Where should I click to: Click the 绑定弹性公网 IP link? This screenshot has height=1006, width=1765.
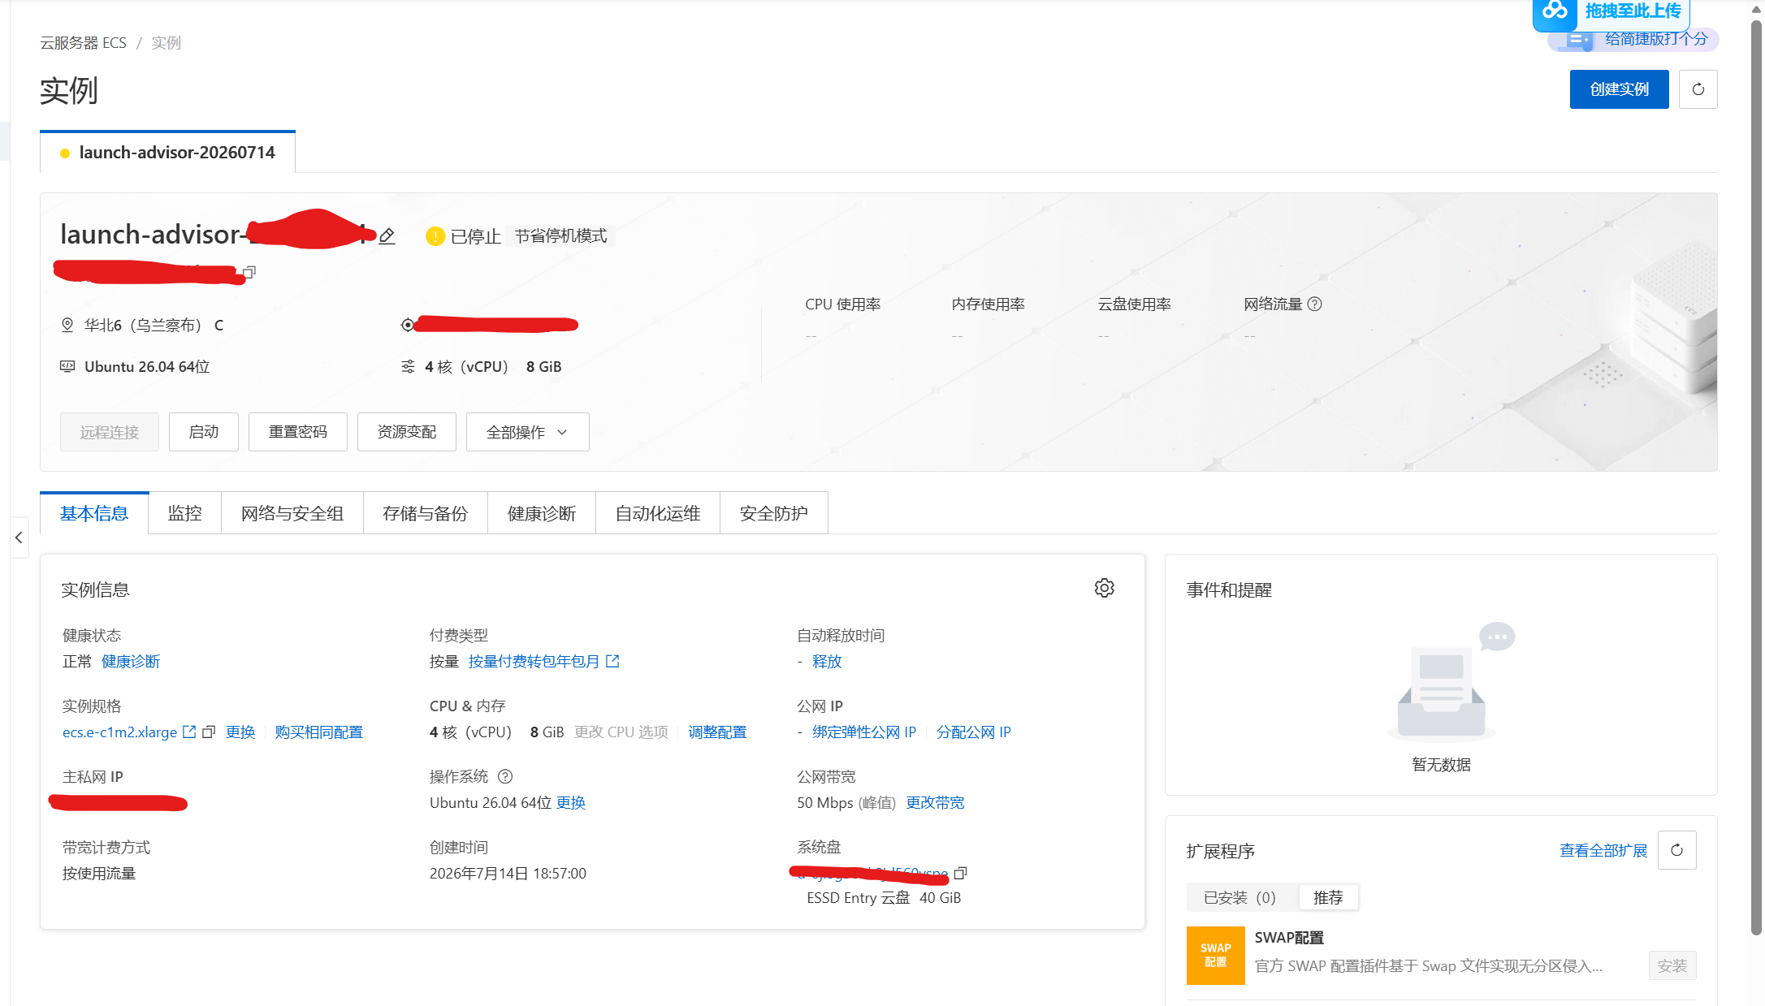click(x=864, y=732)
